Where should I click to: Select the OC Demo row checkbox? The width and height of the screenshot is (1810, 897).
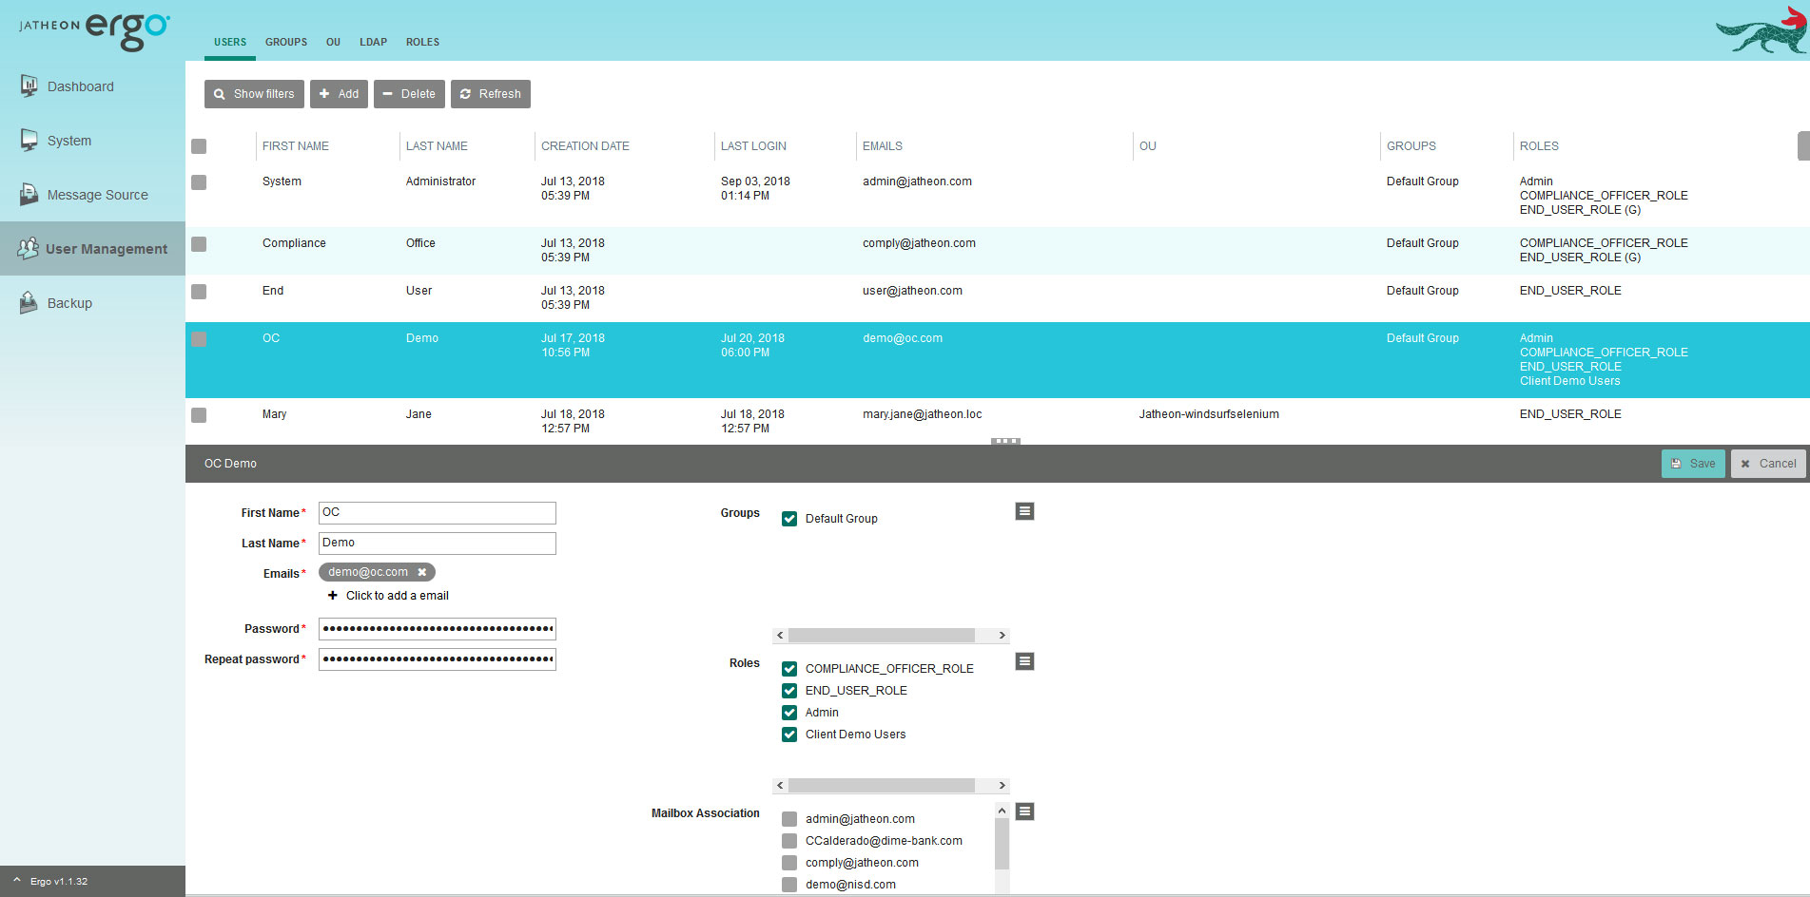(199, 339)
